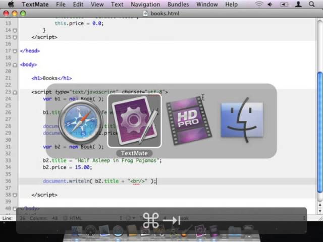Image resolution: width=323 pixels, height=242 pixels.
Task: Click the books.html window title
Action: (x=165, y=14)
